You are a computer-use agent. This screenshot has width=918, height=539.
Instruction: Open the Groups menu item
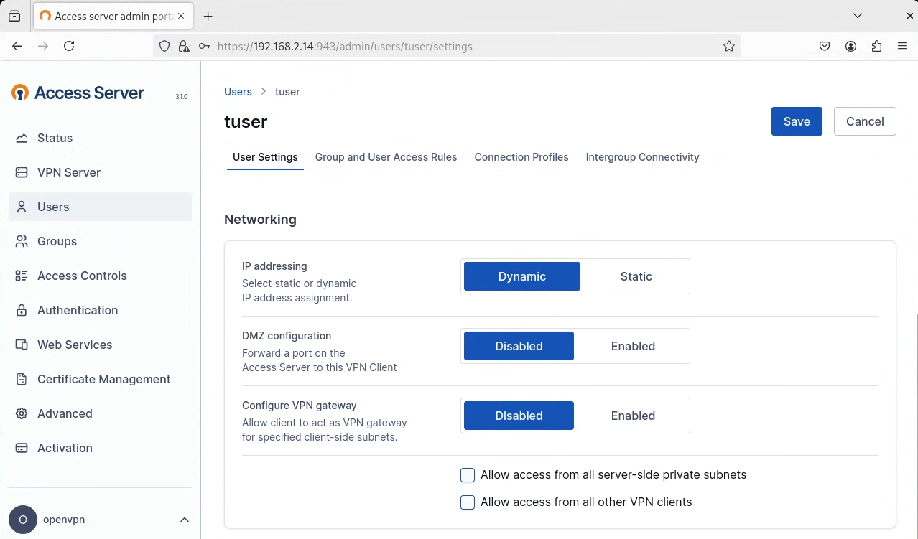100,241
